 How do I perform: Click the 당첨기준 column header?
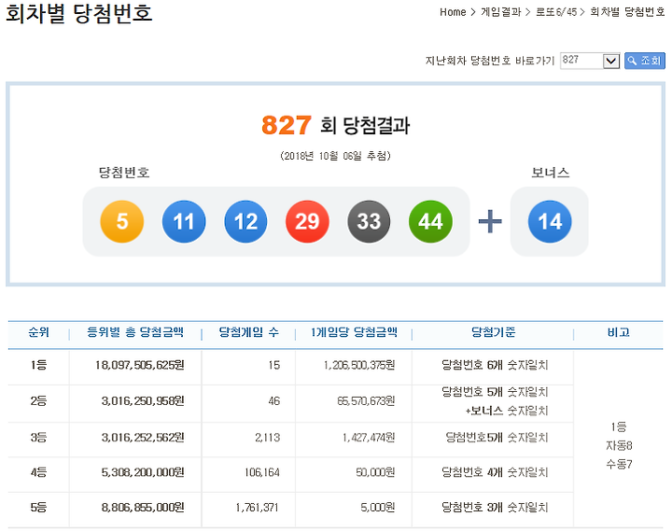[x=494, y=332]
